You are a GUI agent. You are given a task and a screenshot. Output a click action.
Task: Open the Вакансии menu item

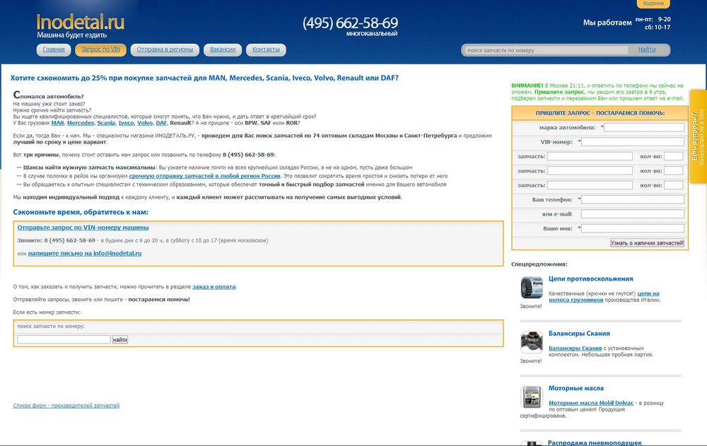pyautogui.click(x=223, y=49)
